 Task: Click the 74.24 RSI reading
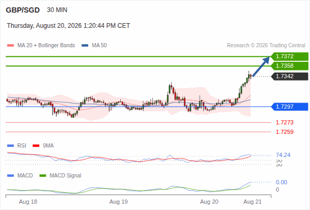point(283,155)
